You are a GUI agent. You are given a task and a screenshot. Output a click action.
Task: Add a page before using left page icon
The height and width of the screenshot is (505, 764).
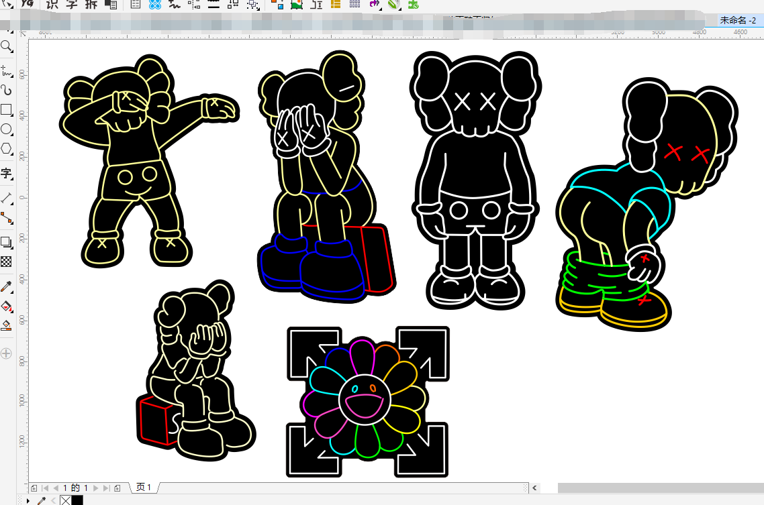coord(34,488)
